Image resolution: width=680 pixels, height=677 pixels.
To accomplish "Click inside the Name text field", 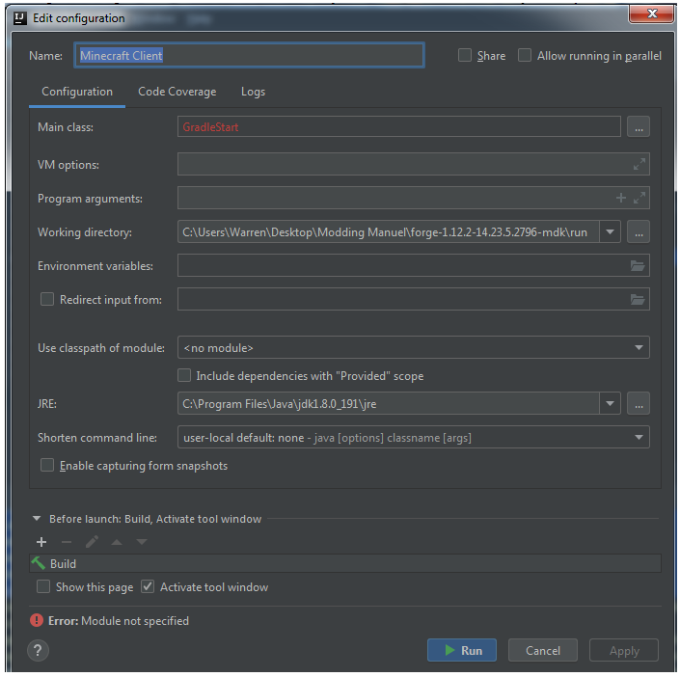I will point(249,56).
